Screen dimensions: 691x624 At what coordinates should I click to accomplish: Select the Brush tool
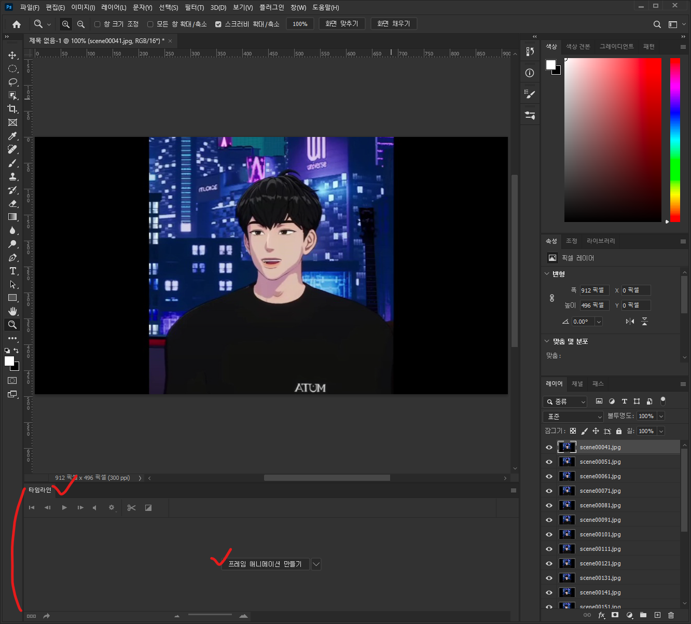[12, 163]
